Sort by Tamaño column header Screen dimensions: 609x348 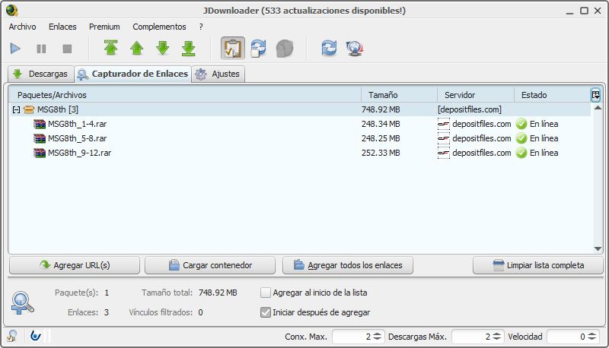(399, 95)
